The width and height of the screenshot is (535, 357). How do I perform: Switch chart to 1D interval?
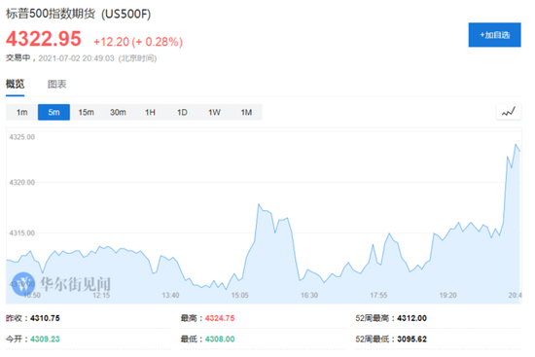tap(182, 112)
